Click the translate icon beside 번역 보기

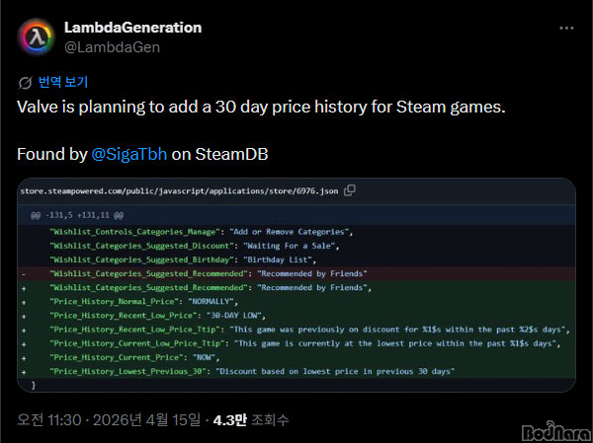[26, 82]
